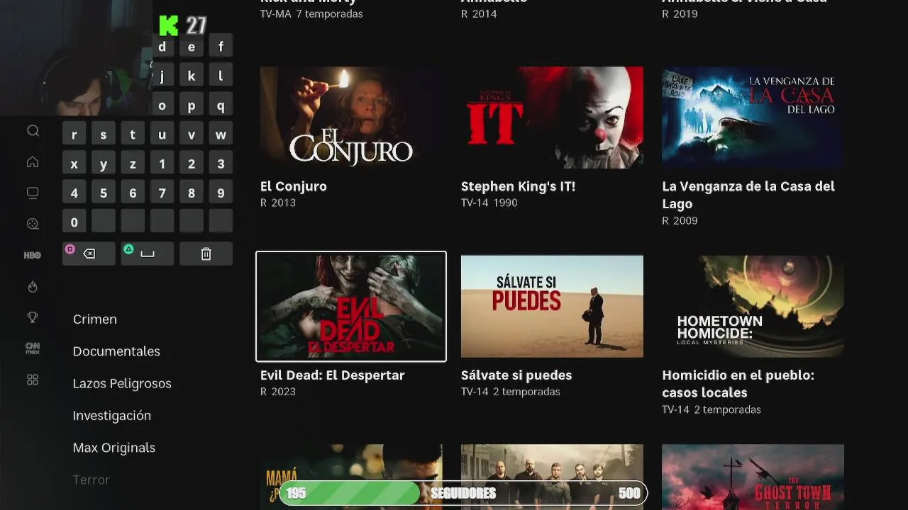Hit the backspace delete key icon
Screen dimensions: 908x510
coord(89,254)
